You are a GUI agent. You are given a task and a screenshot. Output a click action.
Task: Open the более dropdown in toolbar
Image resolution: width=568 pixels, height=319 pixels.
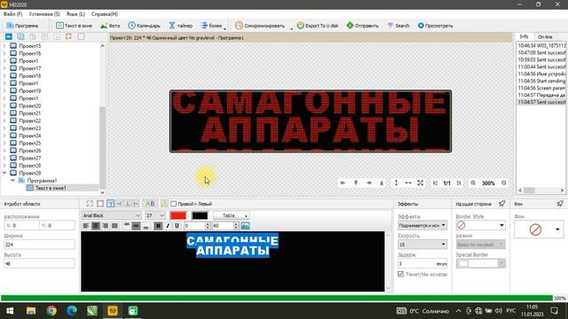(213, 26)
